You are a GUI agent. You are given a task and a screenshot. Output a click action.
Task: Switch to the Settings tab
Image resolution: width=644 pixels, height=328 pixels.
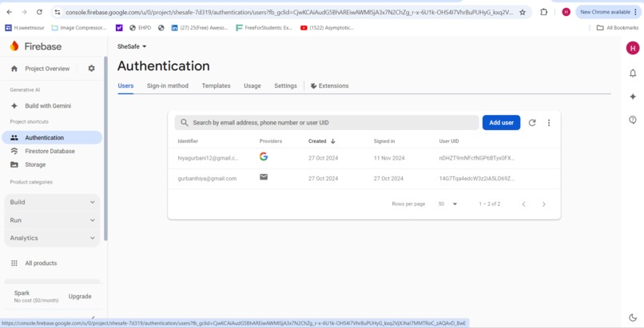(x=285, y=85)
